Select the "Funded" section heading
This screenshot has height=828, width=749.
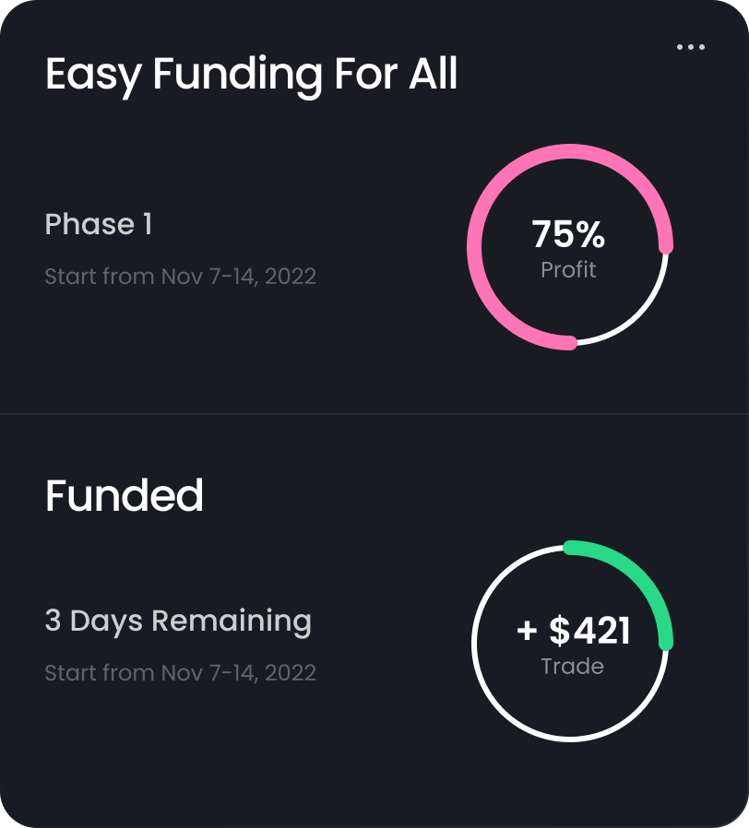pyautogui.click(x=125, y=496)
